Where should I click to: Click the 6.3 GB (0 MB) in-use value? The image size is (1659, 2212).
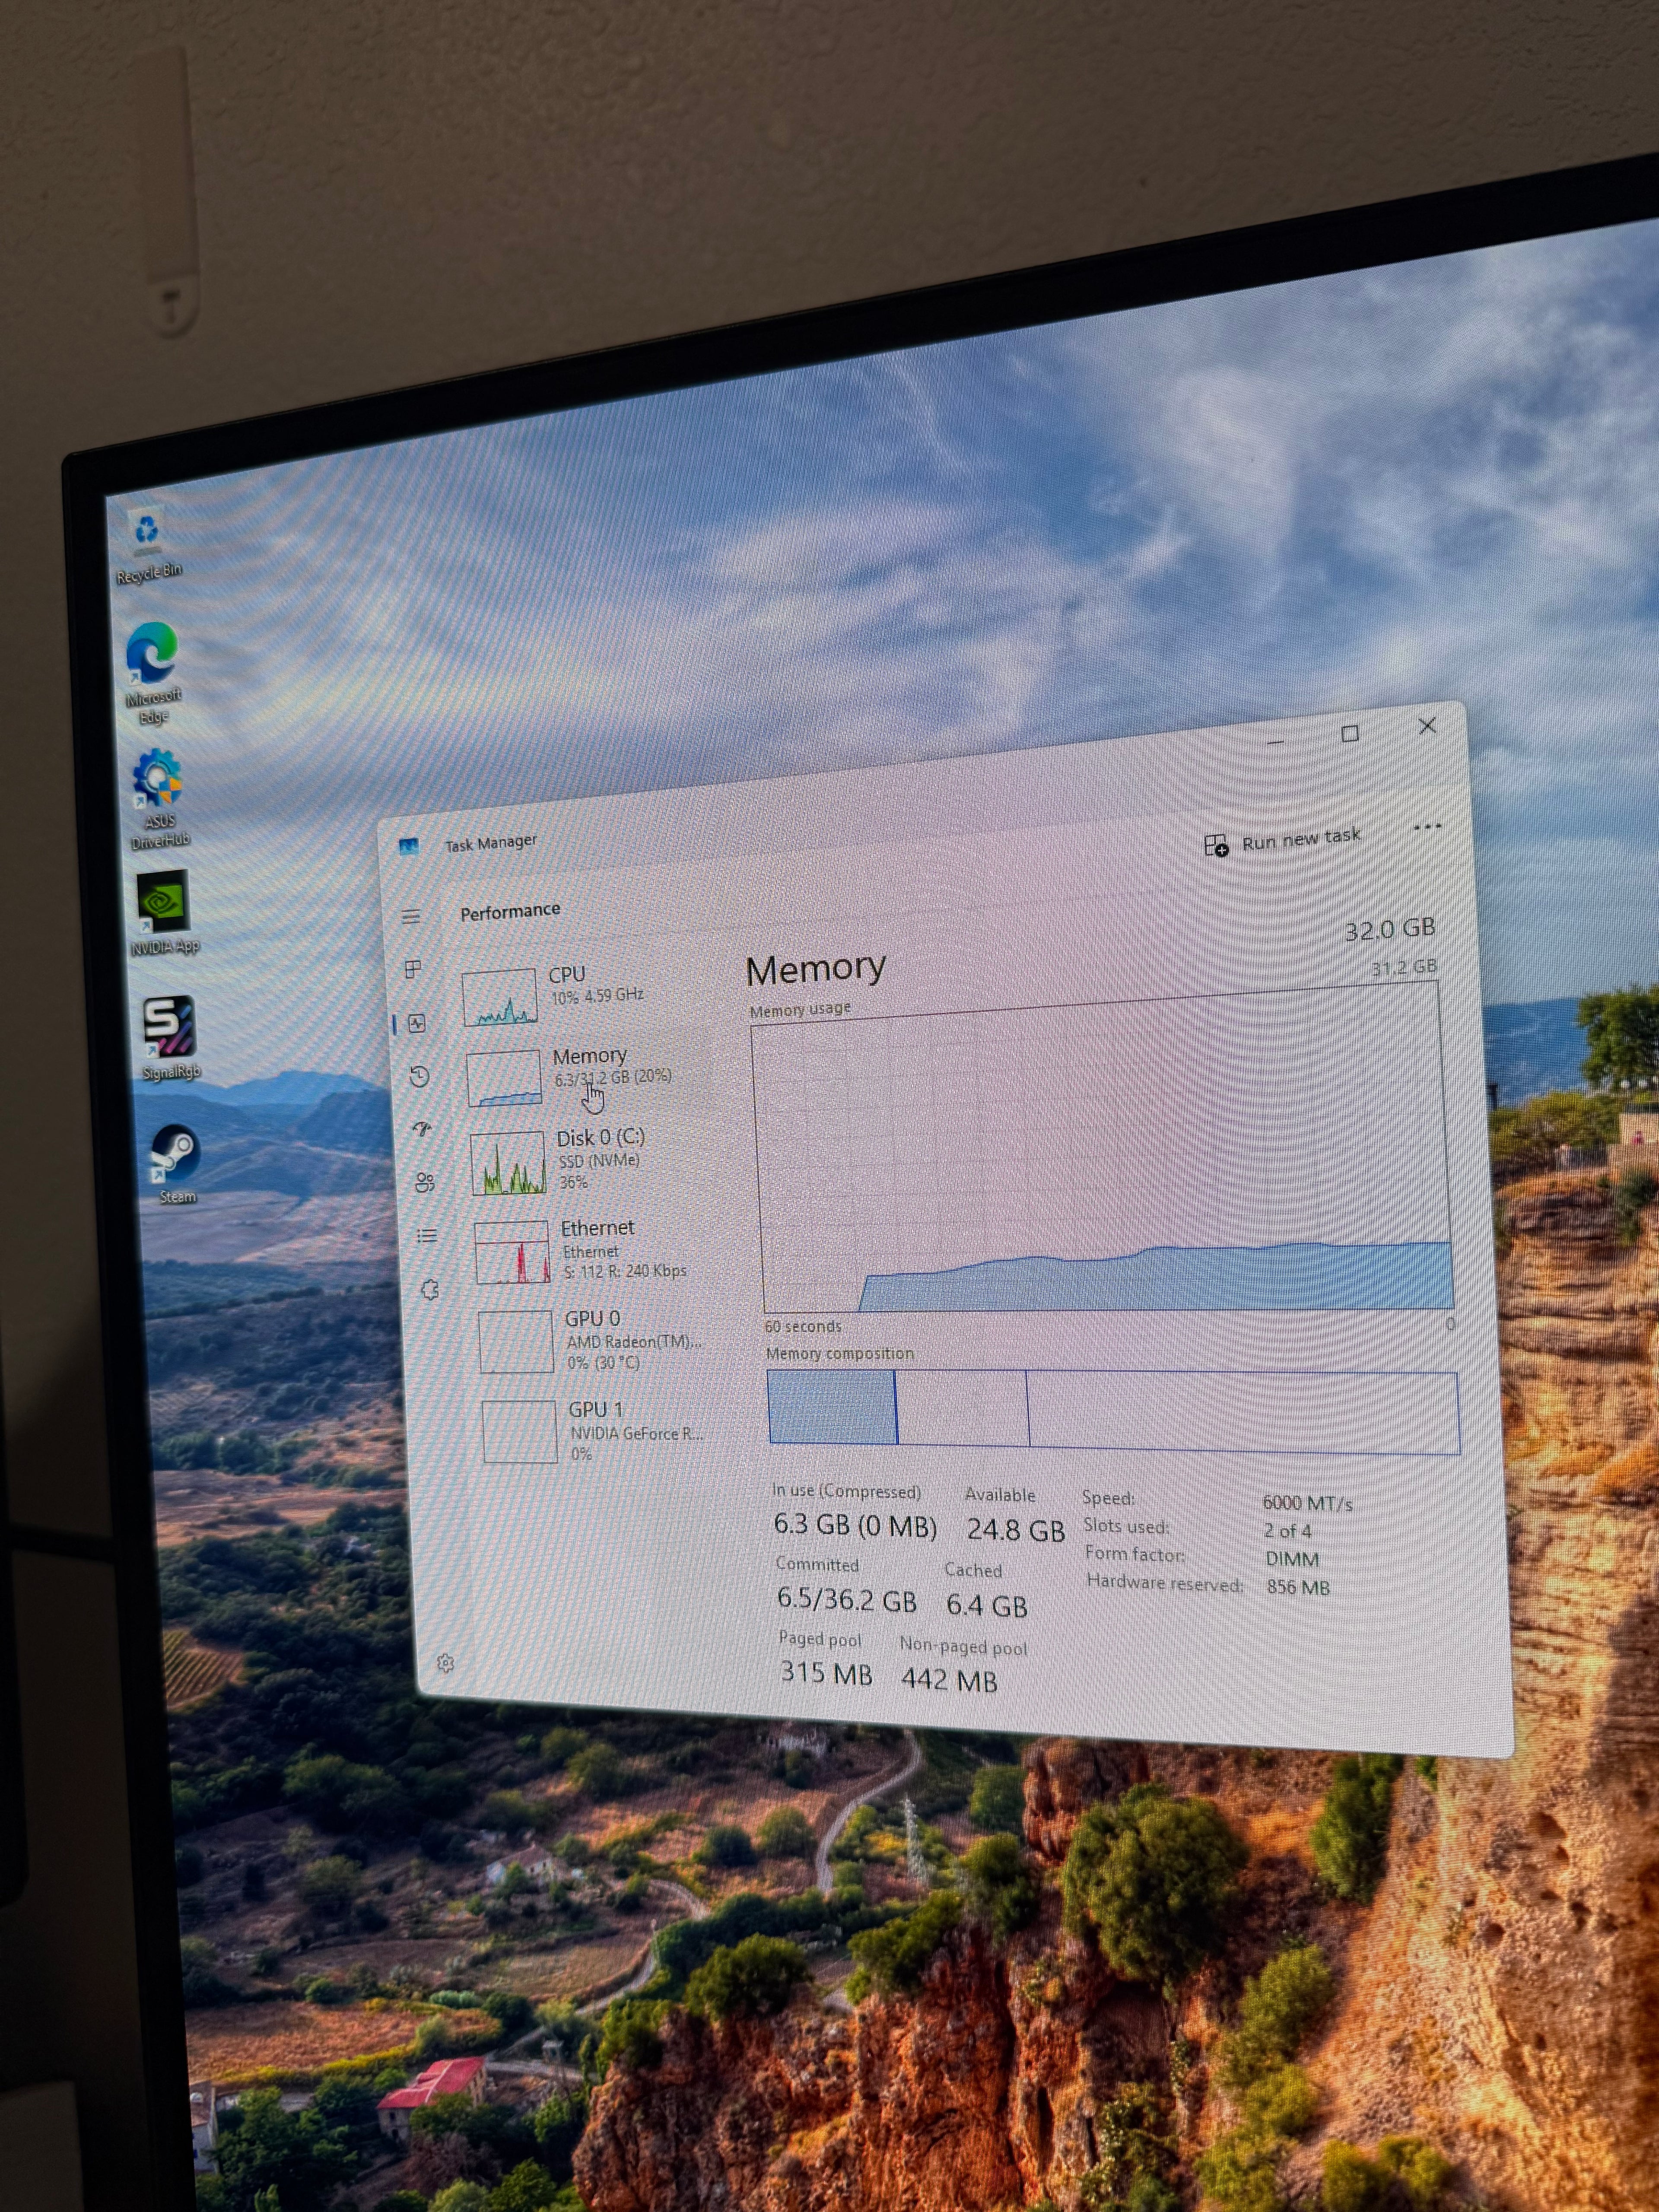pyautogui.click(x=855, y=1526)
